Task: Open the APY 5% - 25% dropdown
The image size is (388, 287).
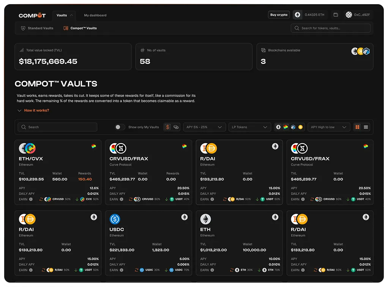Action: point(204,127)
